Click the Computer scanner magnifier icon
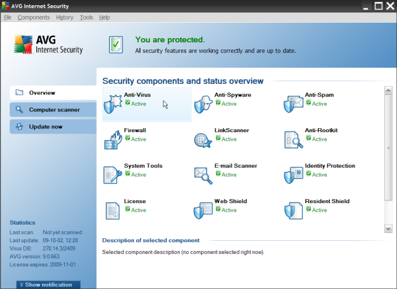Viewport: 397px width, 289px height. click(x=20, y=109)
